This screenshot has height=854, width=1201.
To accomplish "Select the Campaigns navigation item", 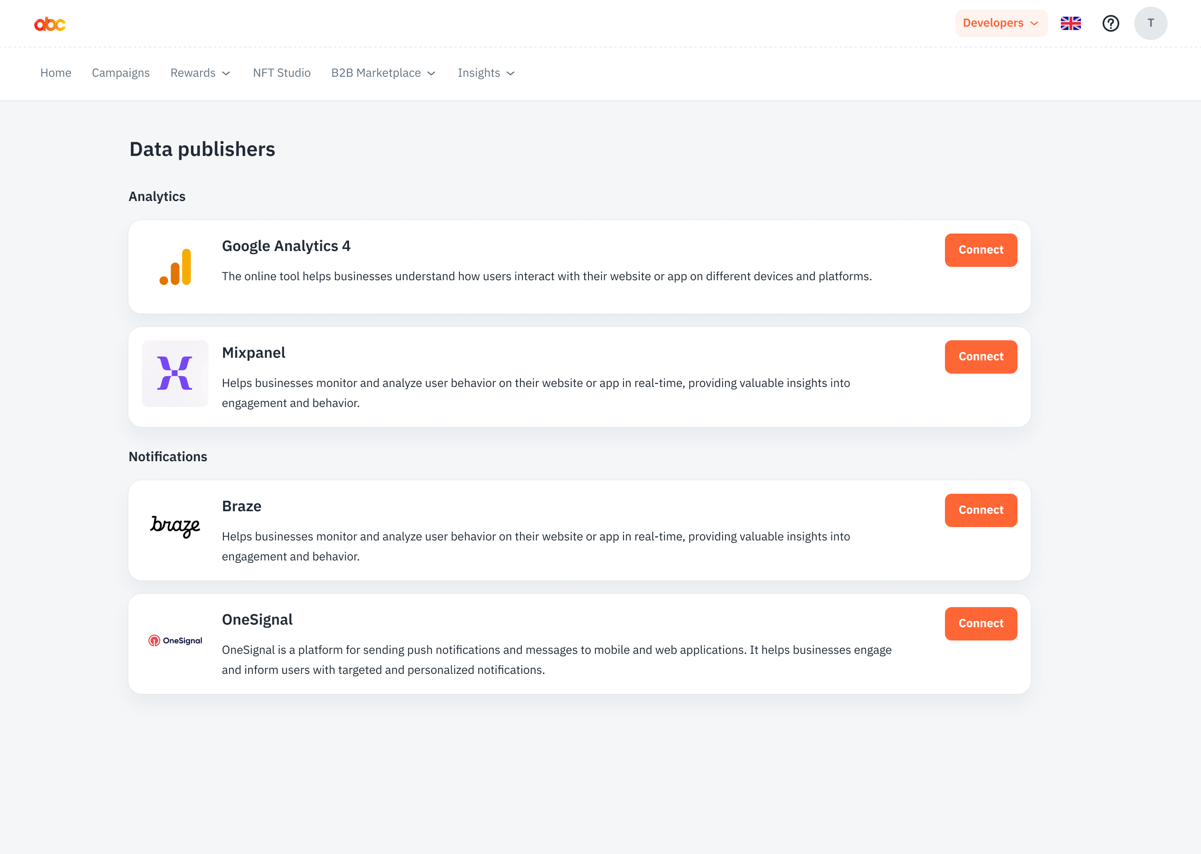I will 121,73.
